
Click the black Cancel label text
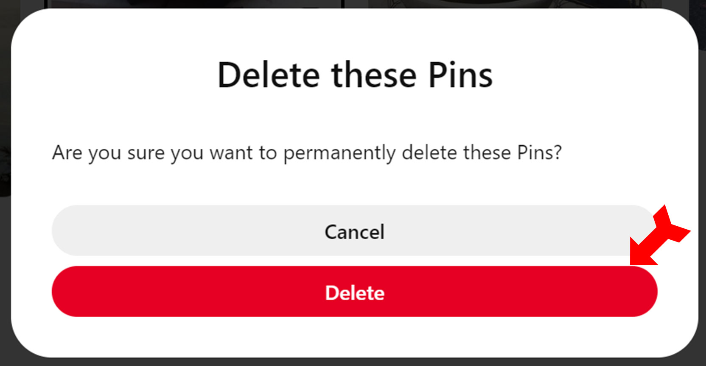tap(355, 232)
